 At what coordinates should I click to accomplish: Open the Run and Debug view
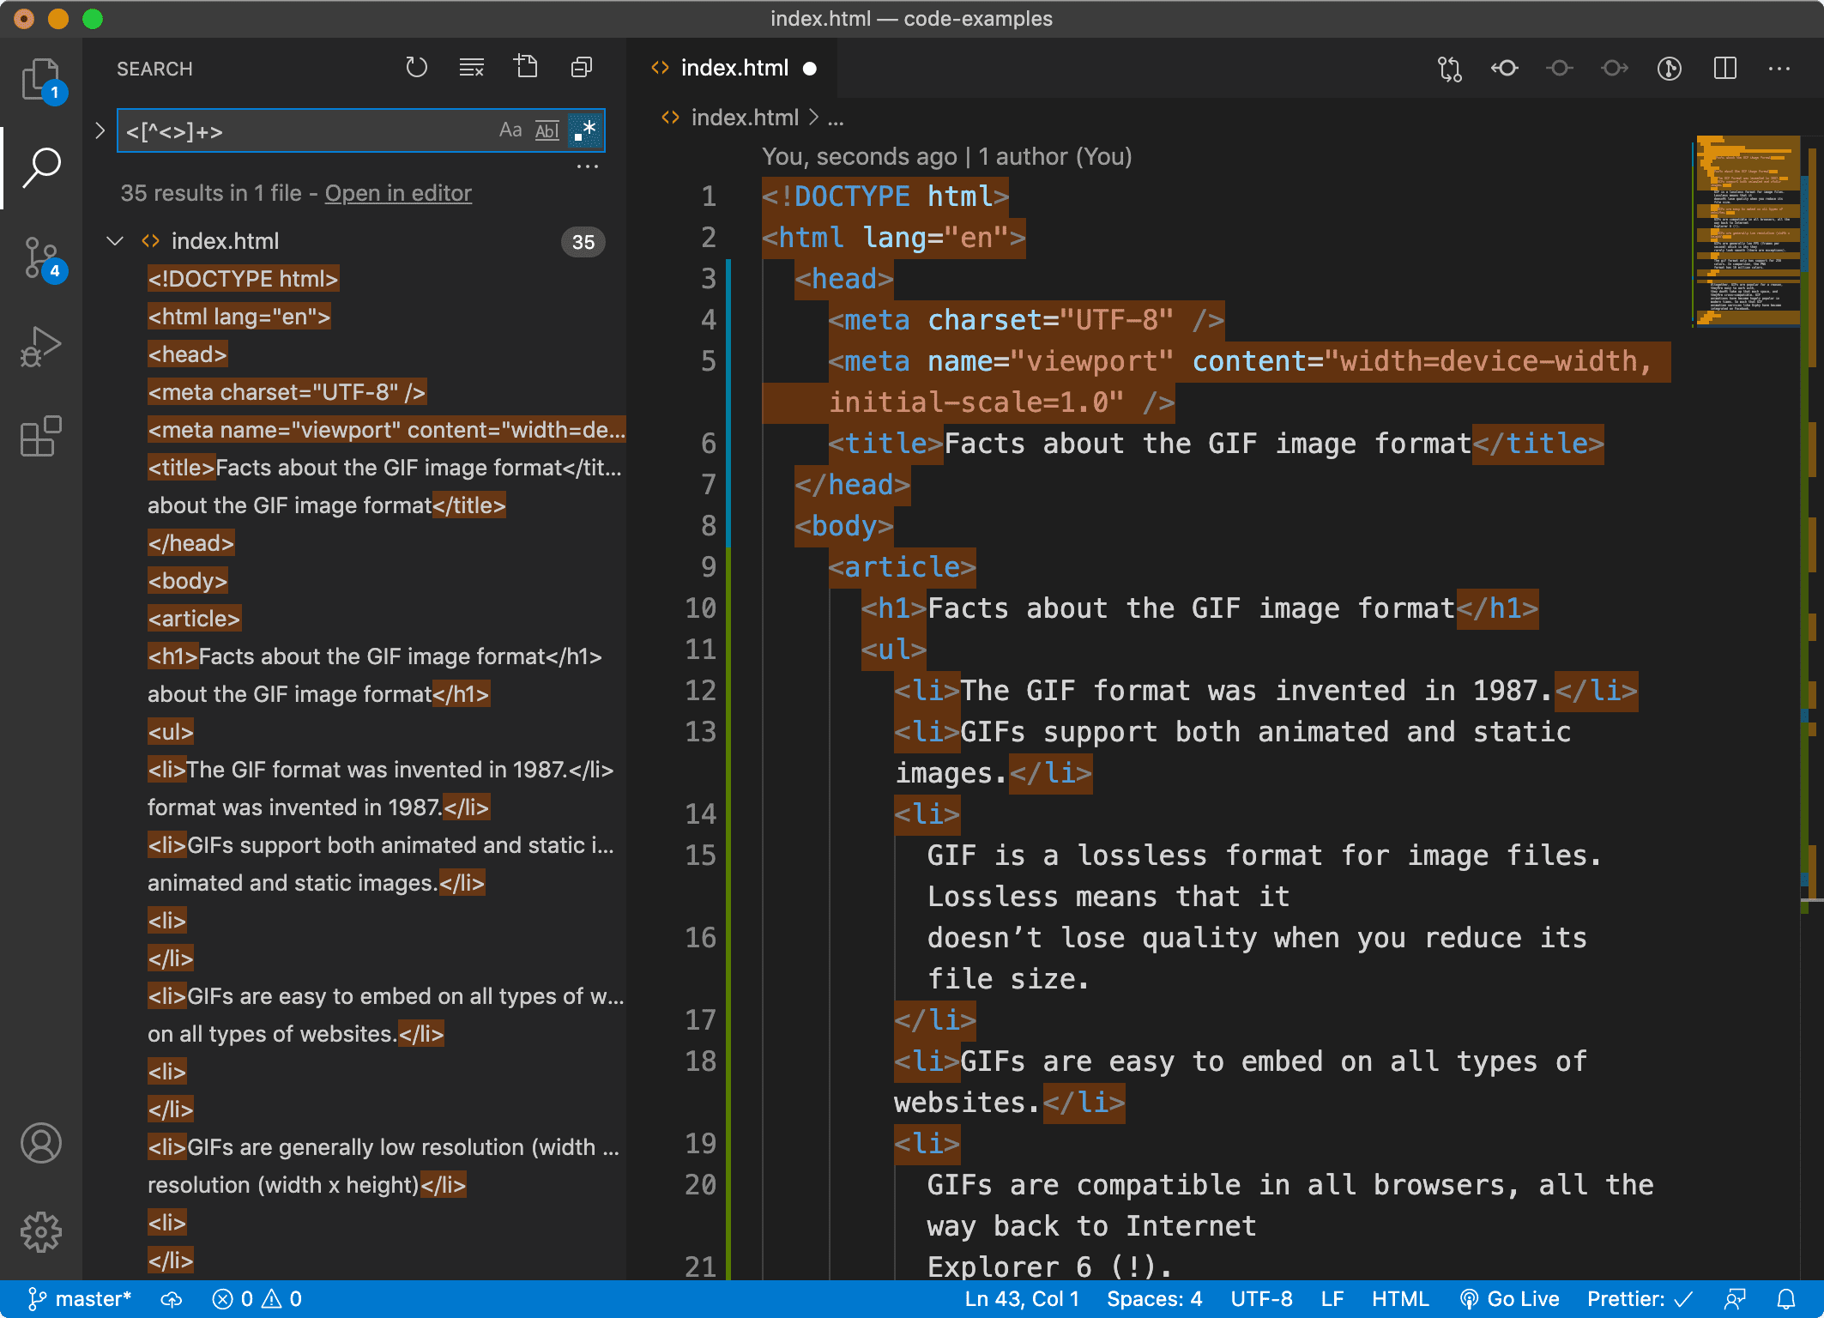point(40,345)
